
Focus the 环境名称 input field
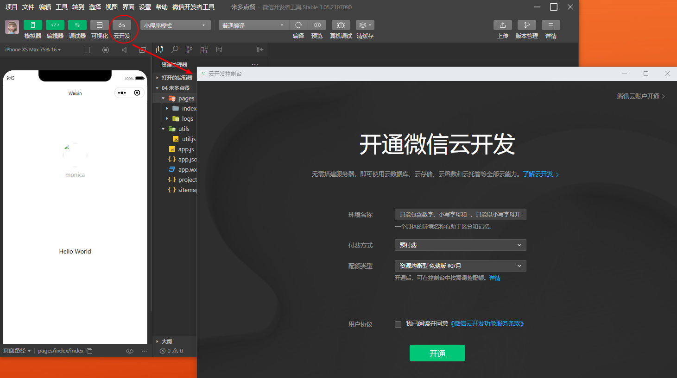click(x=460, y=214)
